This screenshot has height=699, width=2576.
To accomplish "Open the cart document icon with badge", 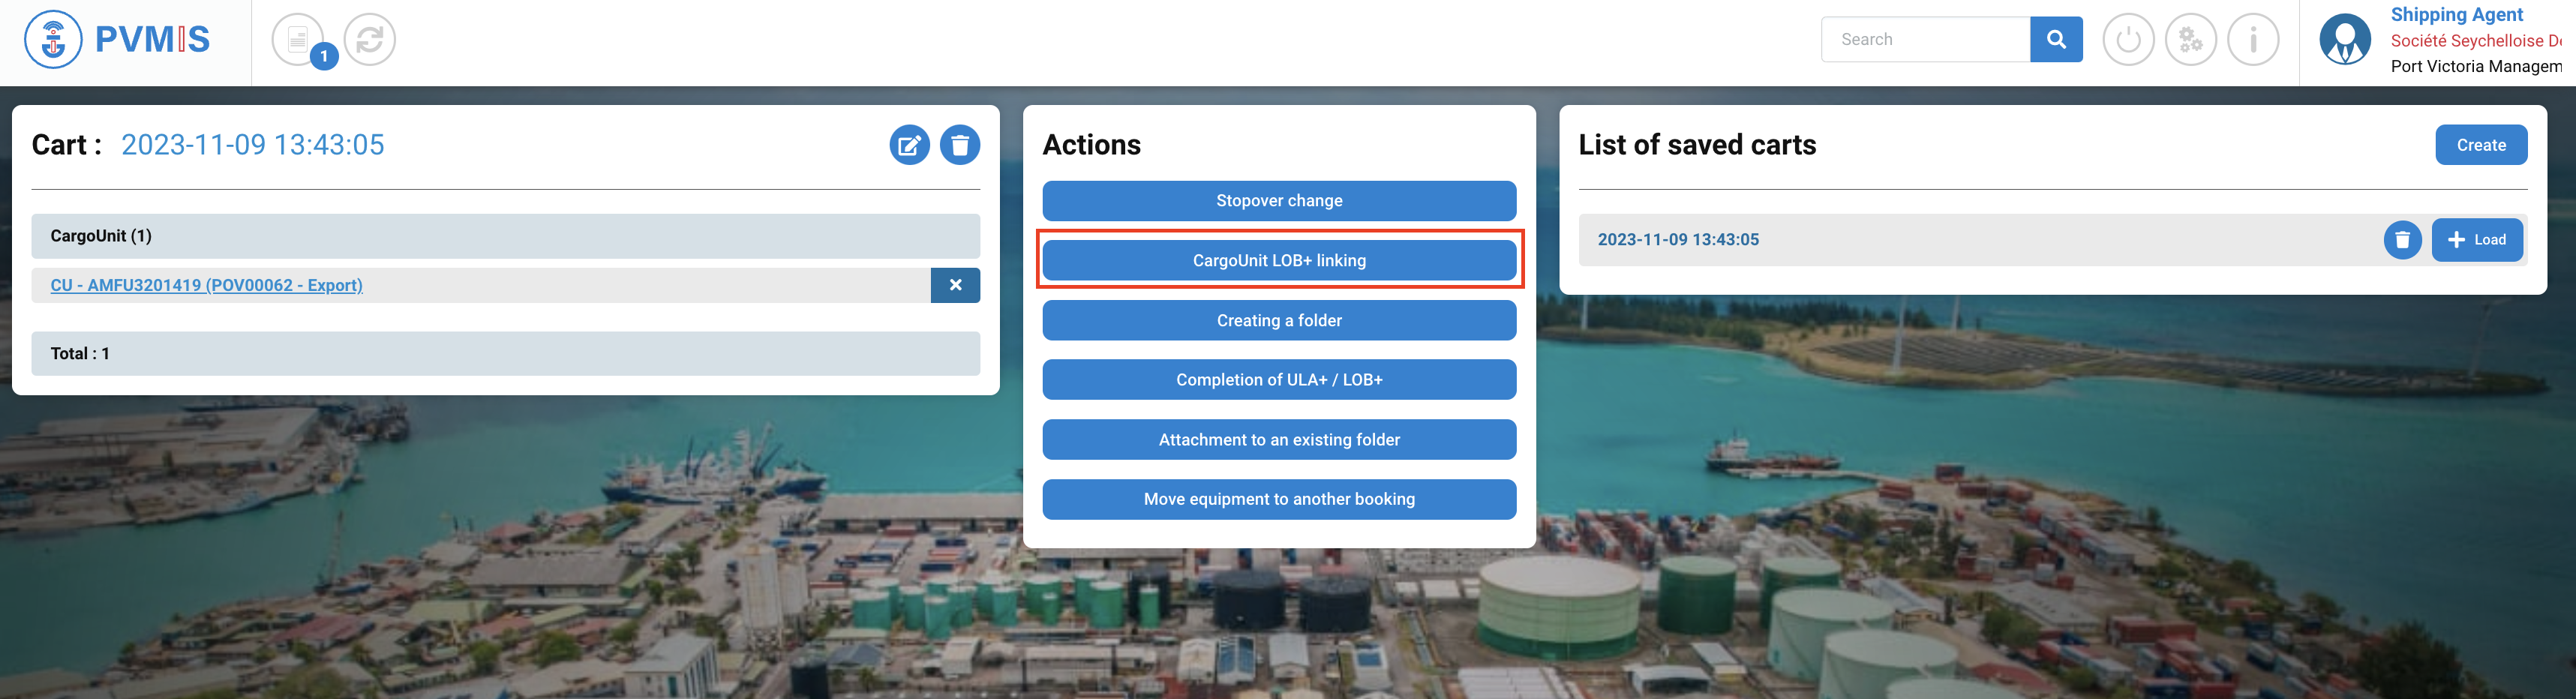I will click(x=298, y=40).
